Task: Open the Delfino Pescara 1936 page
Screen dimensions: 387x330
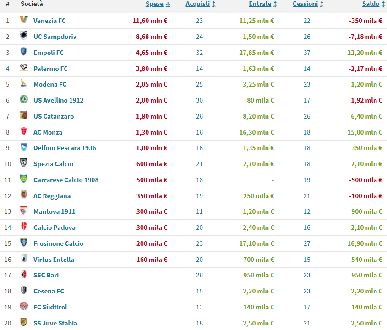Action: pyautogui.click(x=65, y=148)
